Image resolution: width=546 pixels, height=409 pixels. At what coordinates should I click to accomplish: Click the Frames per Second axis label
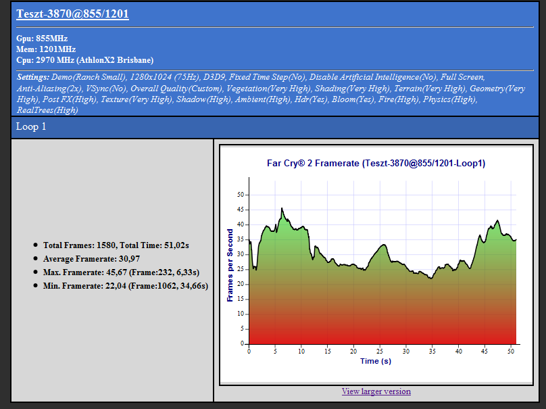click(230, 265)
